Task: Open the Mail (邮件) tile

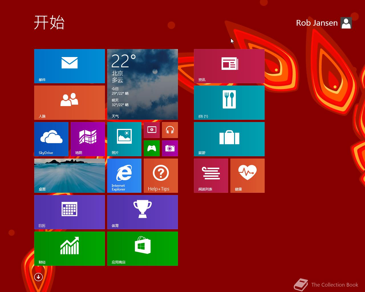Action: 70,66
